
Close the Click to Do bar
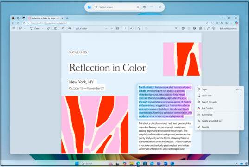160,7
